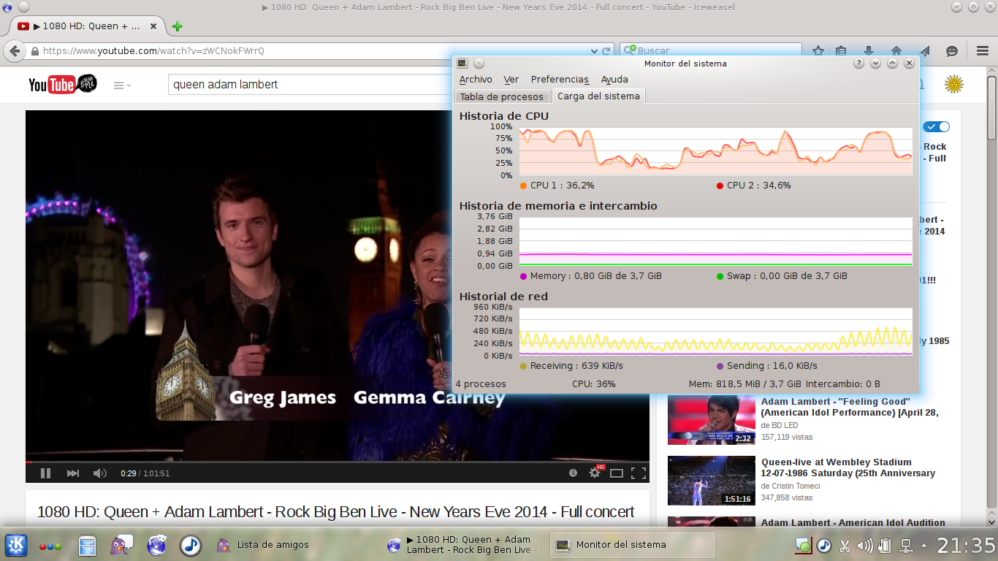Open the Iceweasel hamburger menu

[x=983, y=51]
